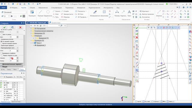192x108 pixels.
Task: Click the Шаг value field
Action: tap(13, 37)
